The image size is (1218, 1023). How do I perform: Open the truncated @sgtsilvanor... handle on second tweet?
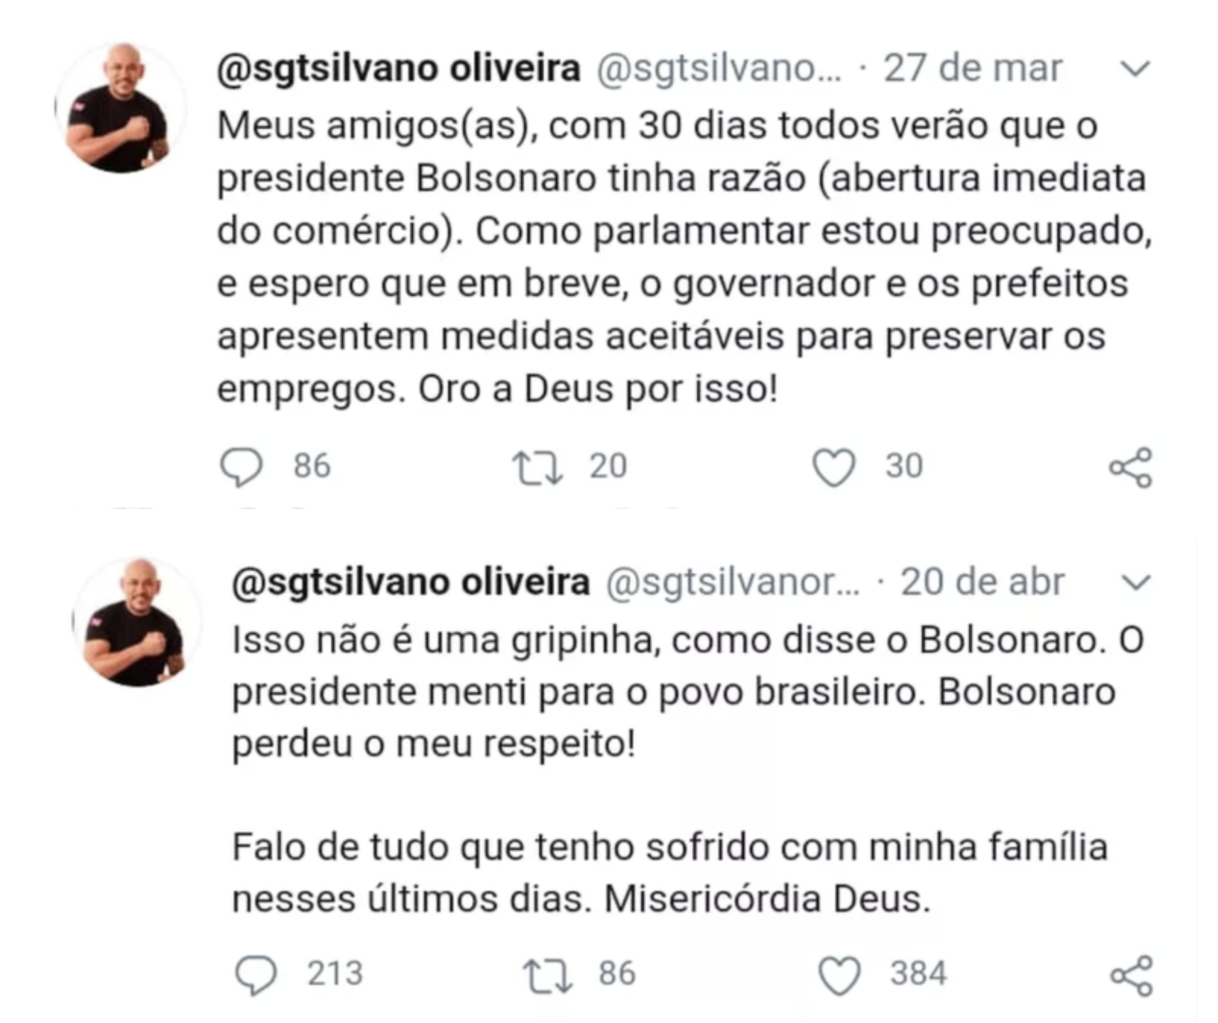[x=733, y=583]
